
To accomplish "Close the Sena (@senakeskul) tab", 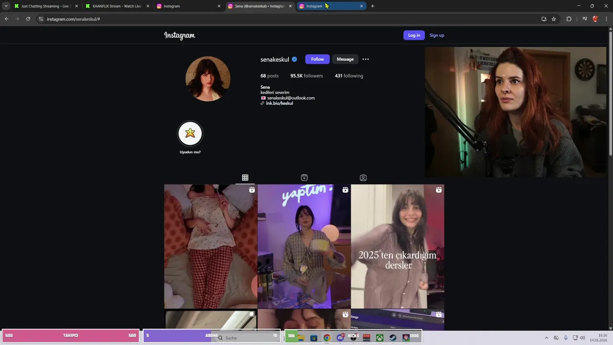I will tap(290, 6).
